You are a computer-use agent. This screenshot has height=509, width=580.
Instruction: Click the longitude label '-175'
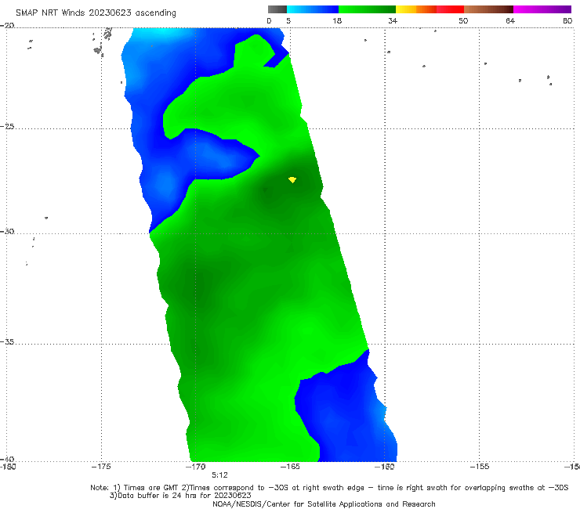tap(101, 467)
